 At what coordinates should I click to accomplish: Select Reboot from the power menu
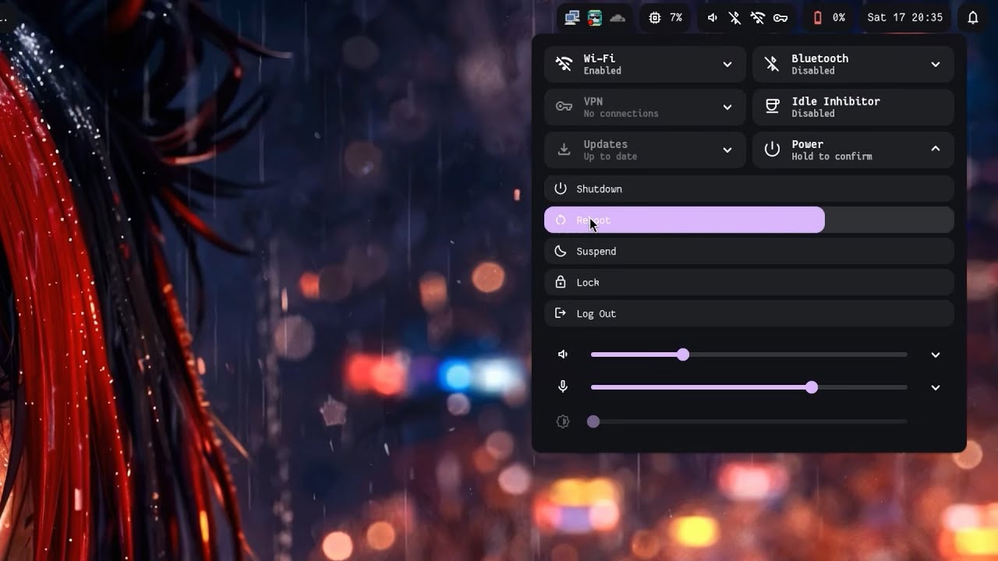749,220
